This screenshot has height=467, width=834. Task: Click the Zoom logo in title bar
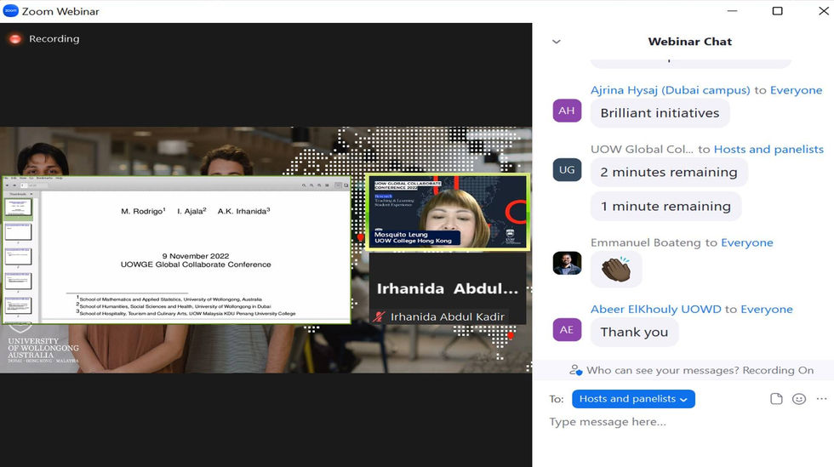point(10,11)
